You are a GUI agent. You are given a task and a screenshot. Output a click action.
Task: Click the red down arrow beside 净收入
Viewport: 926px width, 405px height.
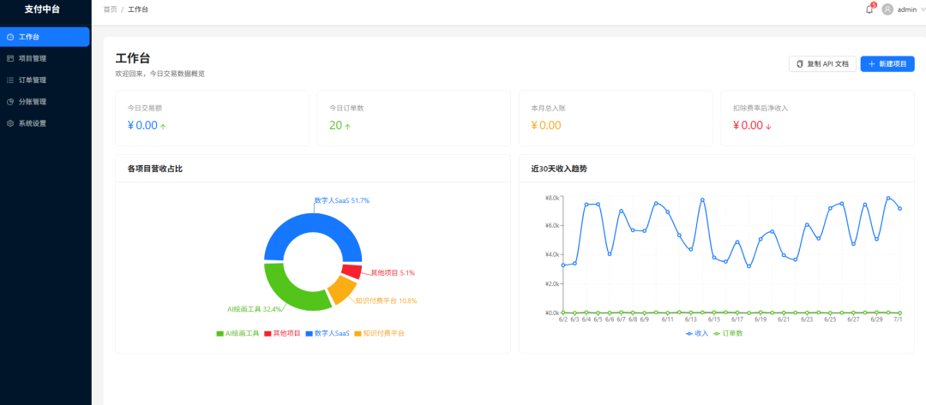(768, 127)
